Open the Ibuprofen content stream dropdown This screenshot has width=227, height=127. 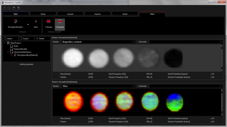point(134,42)
